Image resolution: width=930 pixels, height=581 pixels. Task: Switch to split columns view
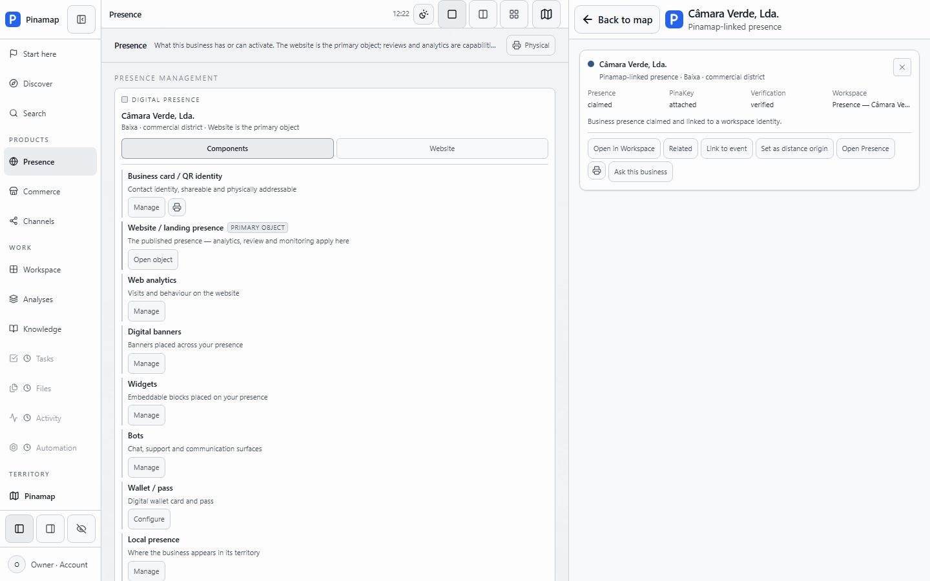click(x=483, y=14)
